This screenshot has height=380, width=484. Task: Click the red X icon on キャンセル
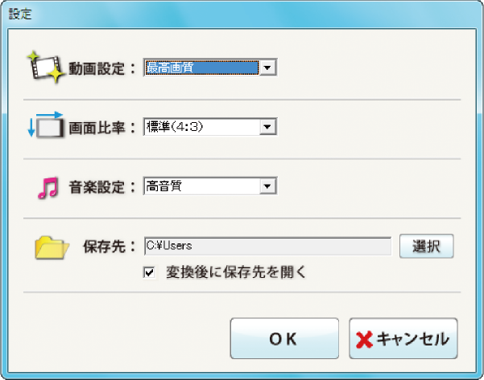(x=364, y=340)
